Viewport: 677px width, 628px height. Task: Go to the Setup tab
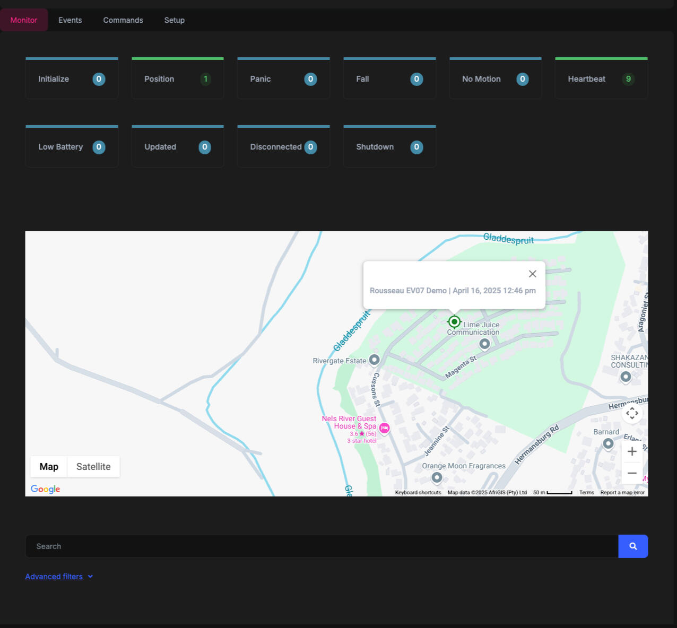coord(175,20)
